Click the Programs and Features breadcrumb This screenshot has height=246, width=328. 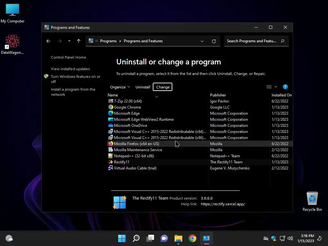click(143, 41)
